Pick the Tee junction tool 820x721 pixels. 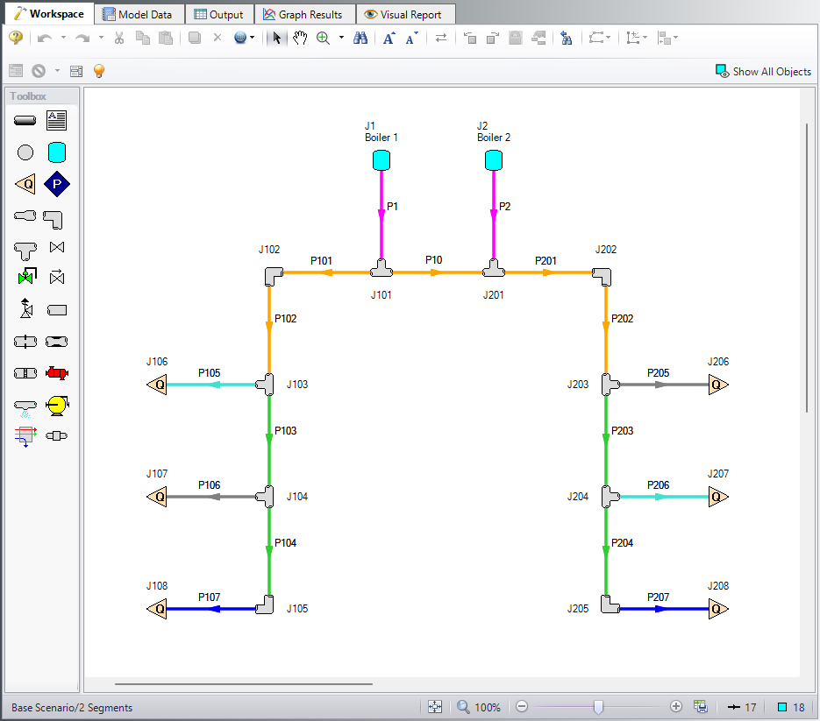click(x=25, y=248)
